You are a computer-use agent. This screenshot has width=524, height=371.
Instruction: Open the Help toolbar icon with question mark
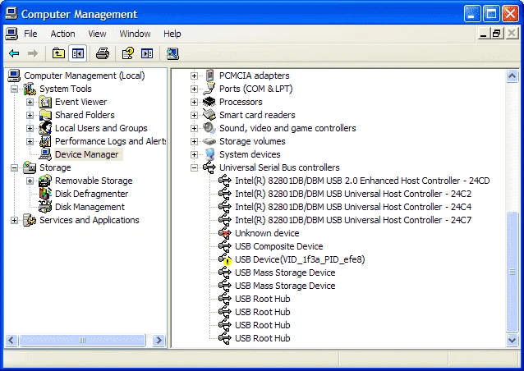click(x=127, y=53)
